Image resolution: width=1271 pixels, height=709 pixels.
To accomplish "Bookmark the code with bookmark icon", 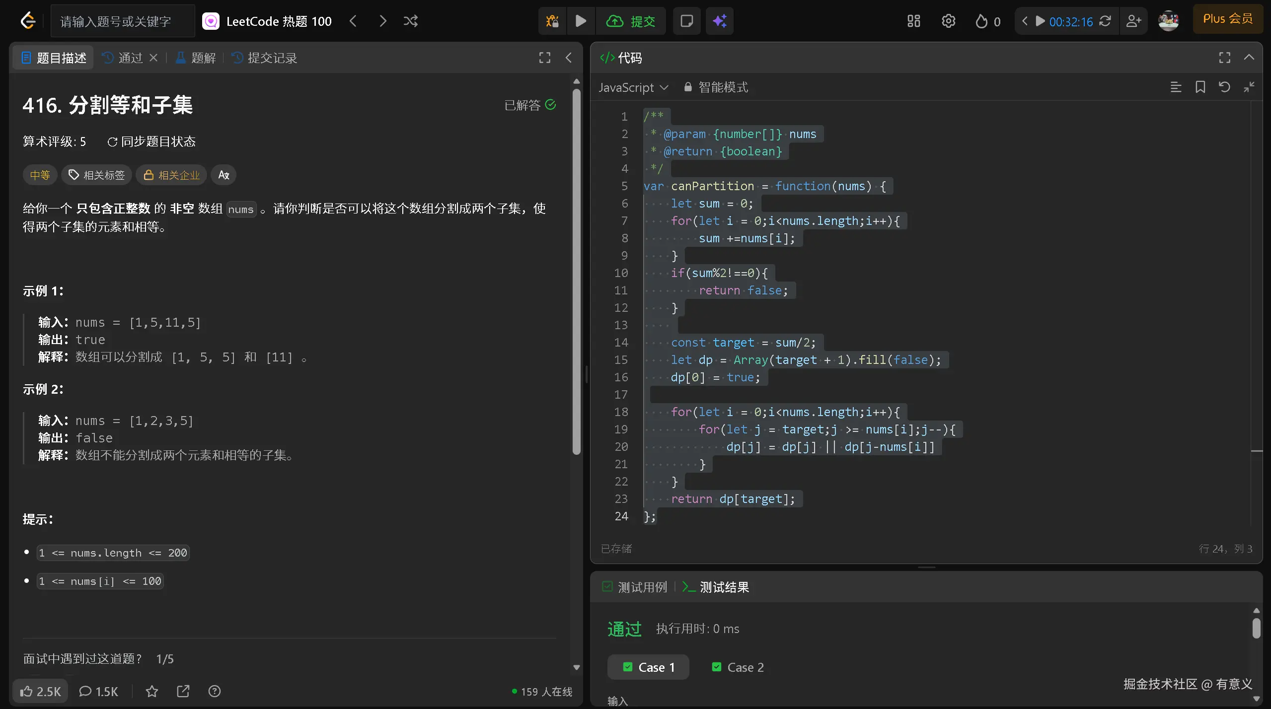I will pyautogui.click(x=1200, y=87).
